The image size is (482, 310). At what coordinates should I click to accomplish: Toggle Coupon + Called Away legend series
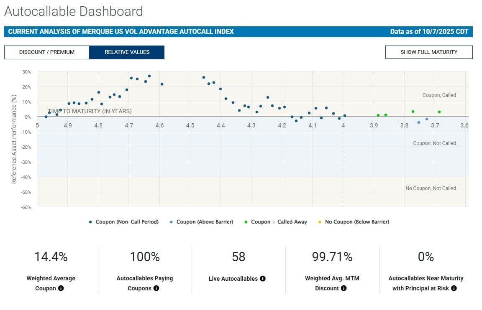coord(279,222)
